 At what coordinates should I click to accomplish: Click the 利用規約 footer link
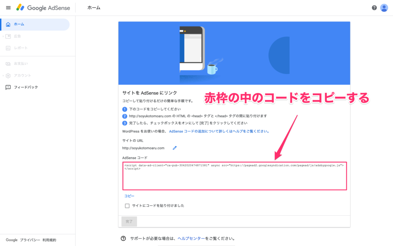[50, 240]
